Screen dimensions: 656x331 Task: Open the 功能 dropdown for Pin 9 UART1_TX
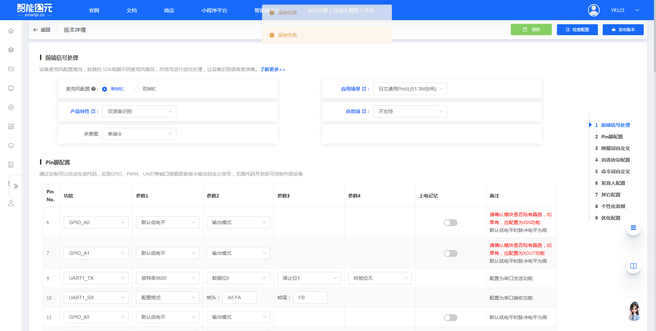(96, 278)
